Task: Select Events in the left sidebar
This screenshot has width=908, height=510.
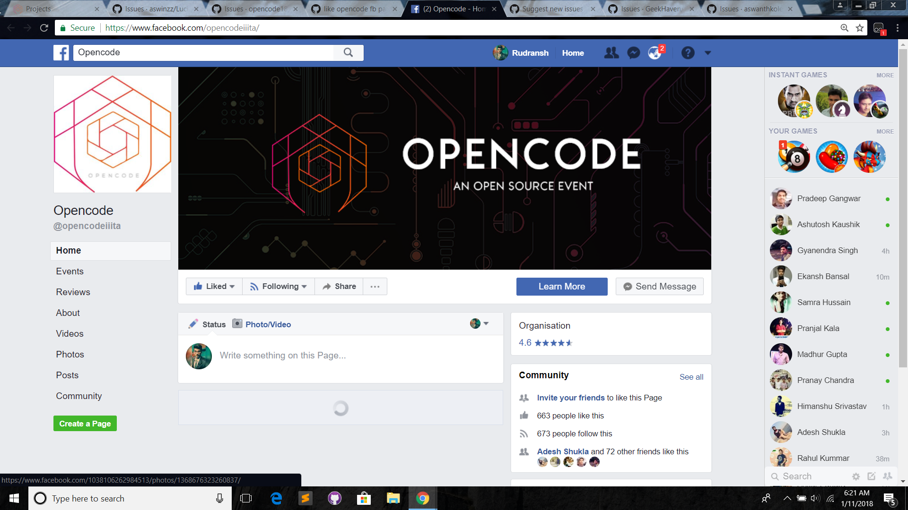Action: tap(70, 271)
